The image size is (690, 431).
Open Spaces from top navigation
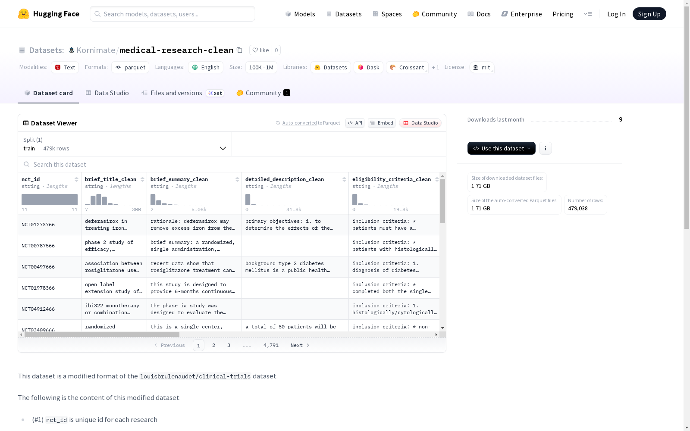pos(387,14)
